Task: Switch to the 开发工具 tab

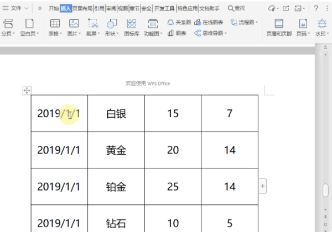Action: point(164,8)
